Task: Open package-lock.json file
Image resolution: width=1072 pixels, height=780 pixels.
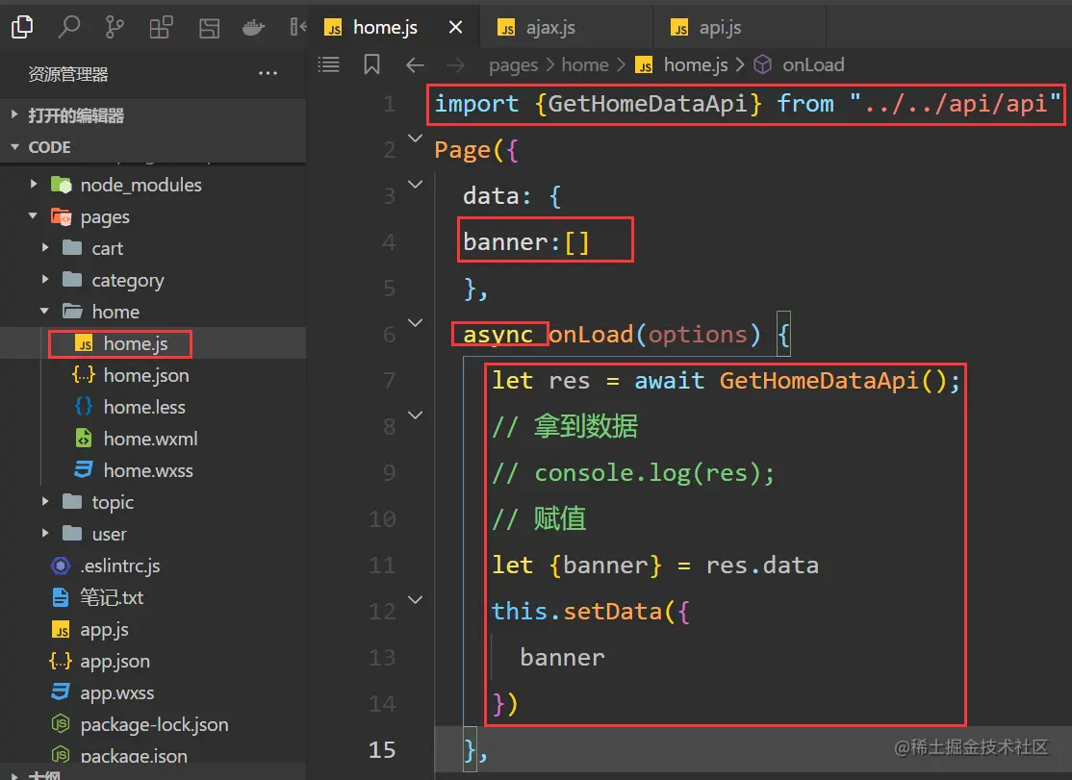Action: pos(153,724)
